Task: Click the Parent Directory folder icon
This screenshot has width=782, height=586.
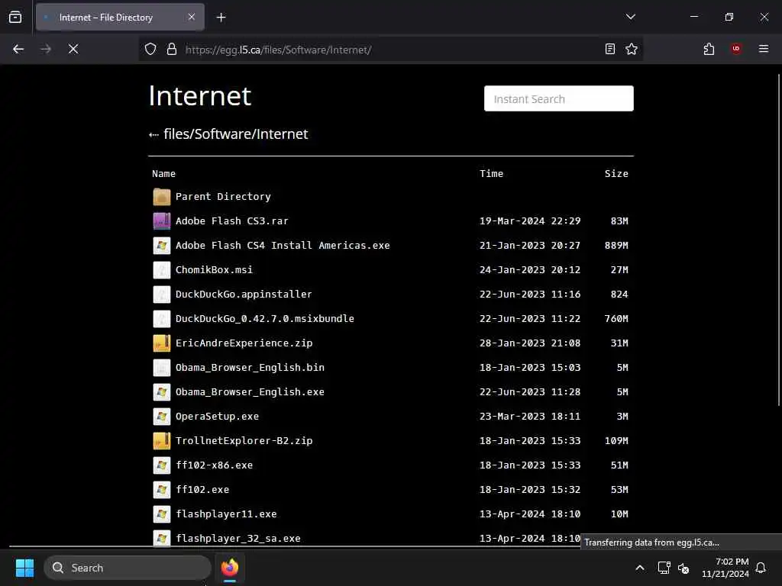Action: 162,197
